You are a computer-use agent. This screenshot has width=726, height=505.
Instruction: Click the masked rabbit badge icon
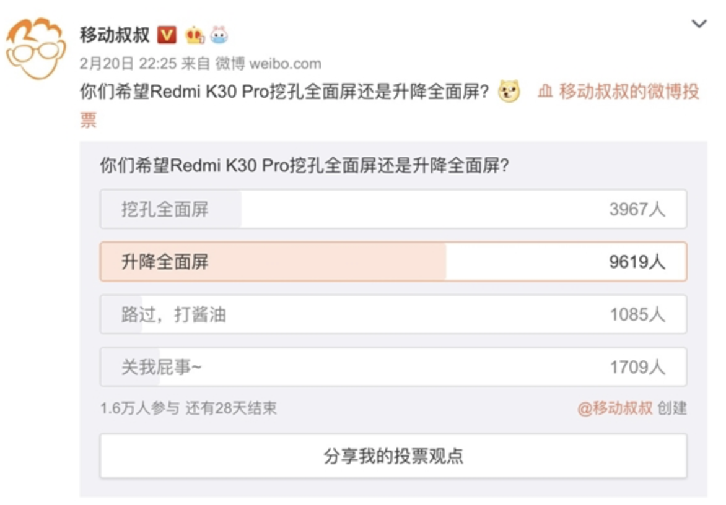click(x=219, y=35)
